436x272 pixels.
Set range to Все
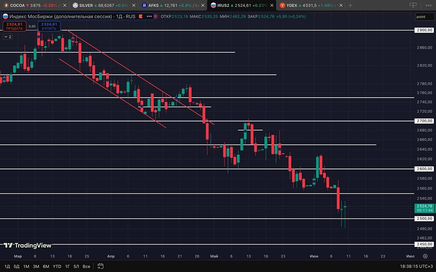click(x=86, y=266)
